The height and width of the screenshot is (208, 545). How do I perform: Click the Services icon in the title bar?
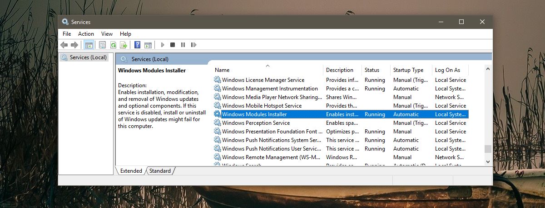65,22
